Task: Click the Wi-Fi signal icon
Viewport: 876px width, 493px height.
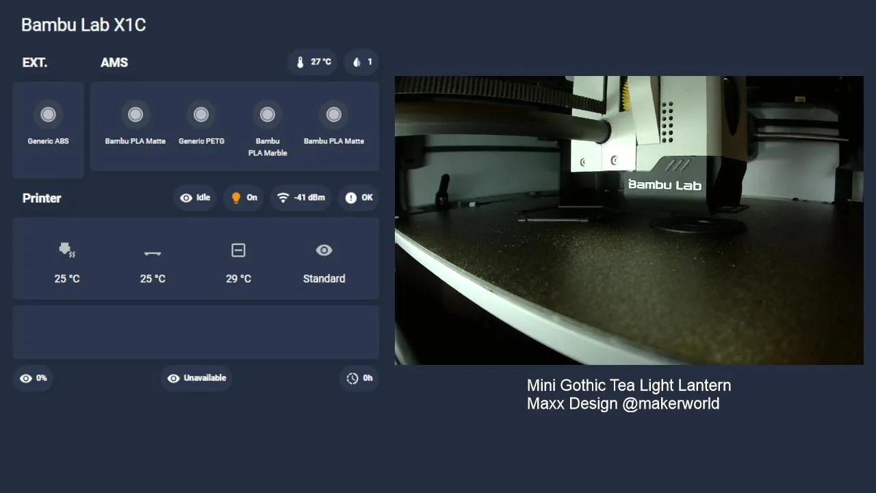Action: click(x=283, y=198)
